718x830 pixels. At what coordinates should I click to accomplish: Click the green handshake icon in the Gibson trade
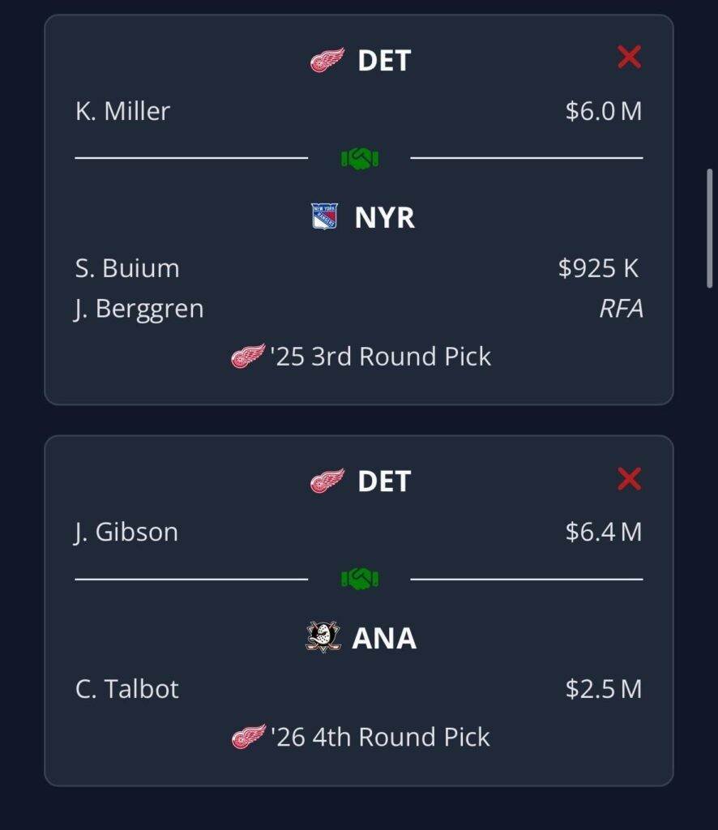pos(359,579)
